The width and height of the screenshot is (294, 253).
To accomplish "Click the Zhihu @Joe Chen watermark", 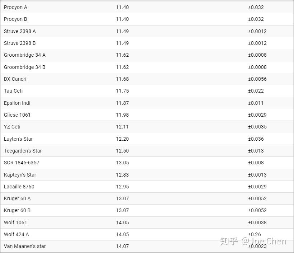I will [x=253, y=241].
